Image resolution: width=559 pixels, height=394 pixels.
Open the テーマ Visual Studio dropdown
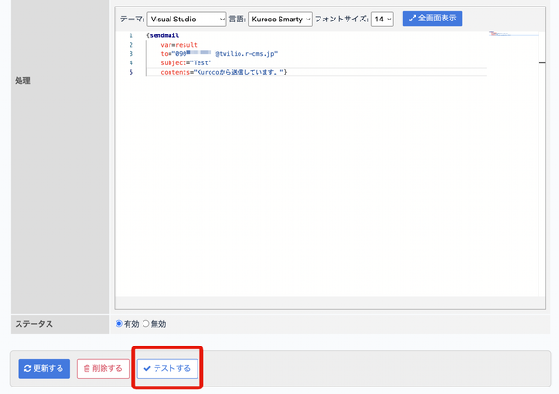point(186,20)
